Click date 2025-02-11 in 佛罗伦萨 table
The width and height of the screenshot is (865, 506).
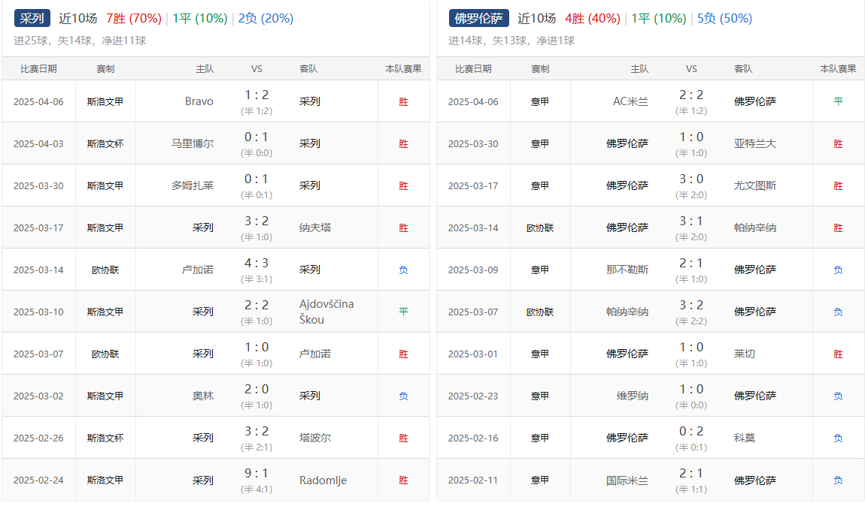click(473, 480)
